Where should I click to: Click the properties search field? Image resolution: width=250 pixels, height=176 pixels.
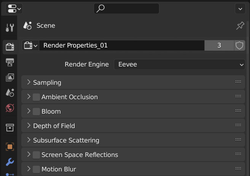tap(126, 9)
